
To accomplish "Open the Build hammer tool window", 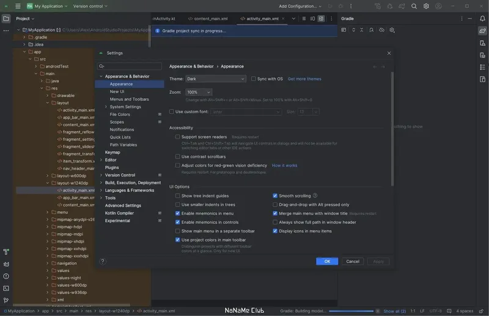I will pos(6,251).
